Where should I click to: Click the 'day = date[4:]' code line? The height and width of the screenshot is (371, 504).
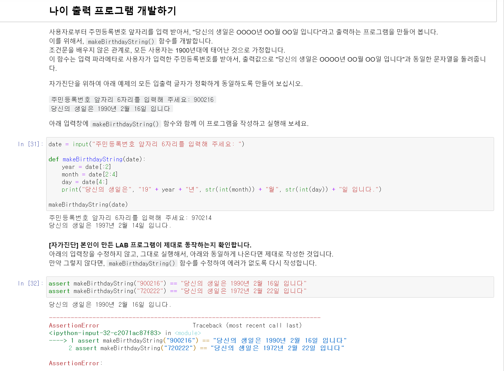(x=85, y=182)
